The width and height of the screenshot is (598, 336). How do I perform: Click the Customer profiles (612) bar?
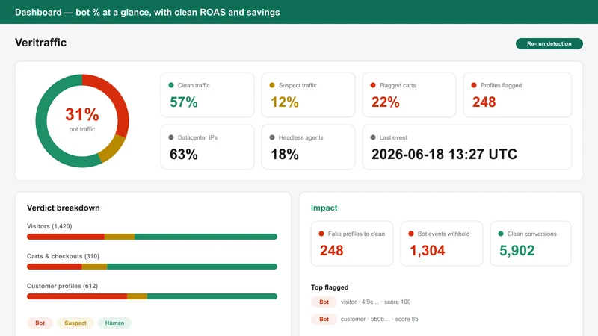point(152,296)
